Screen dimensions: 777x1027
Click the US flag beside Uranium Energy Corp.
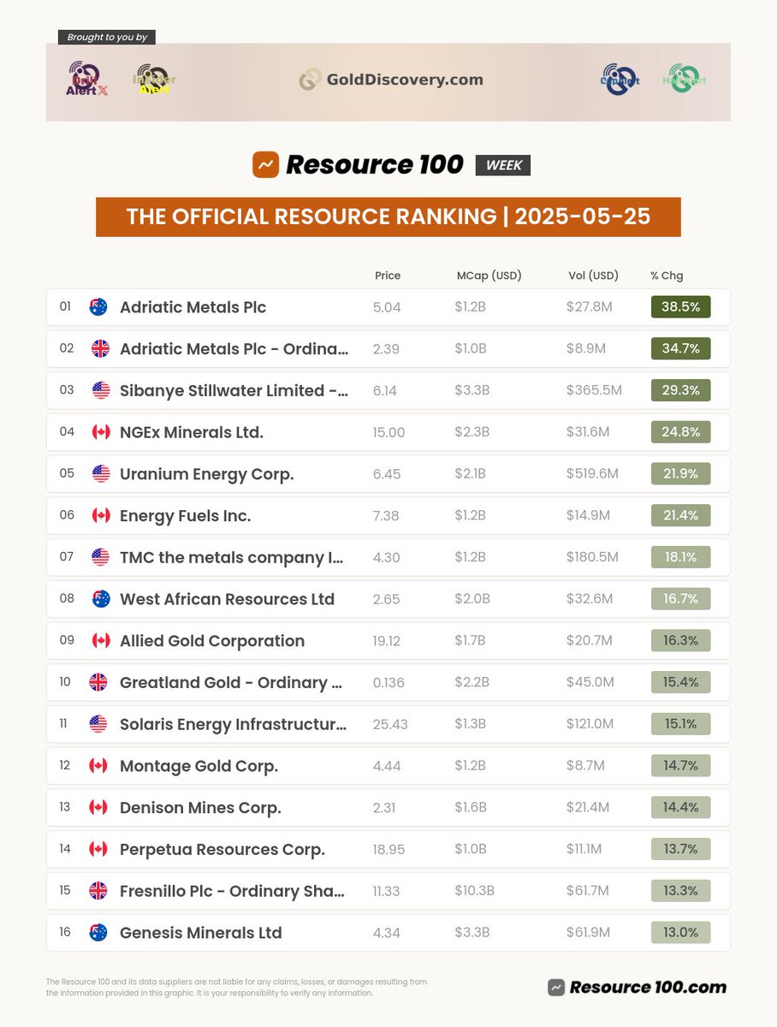click(100, 473)
